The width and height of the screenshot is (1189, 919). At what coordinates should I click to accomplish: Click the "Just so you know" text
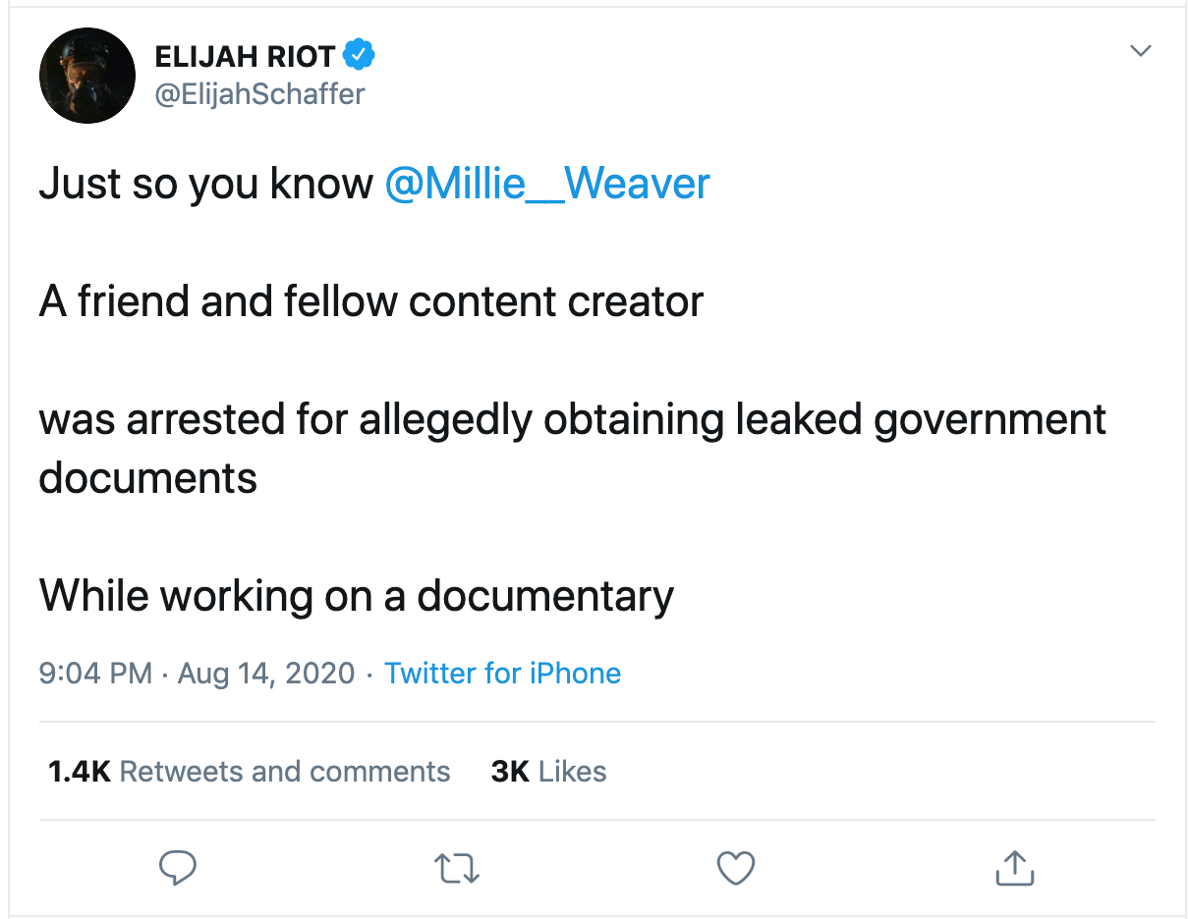click(x=205, y=184)
